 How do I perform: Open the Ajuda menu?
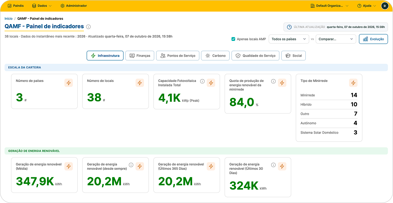coord(367,6)
